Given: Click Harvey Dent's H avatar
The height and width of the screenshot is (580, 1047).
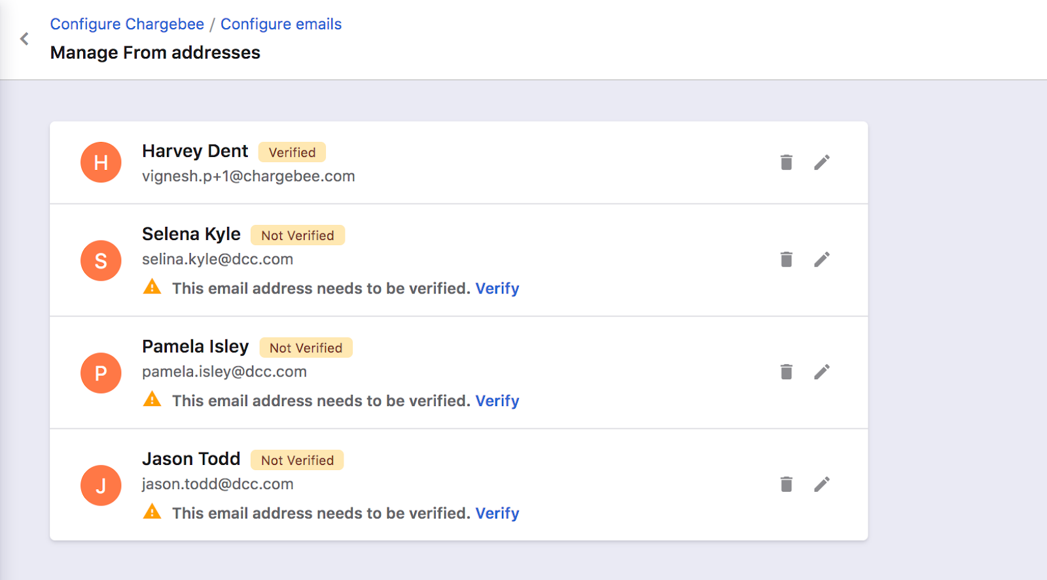Looking at the screenshot, I should [101, 162].
